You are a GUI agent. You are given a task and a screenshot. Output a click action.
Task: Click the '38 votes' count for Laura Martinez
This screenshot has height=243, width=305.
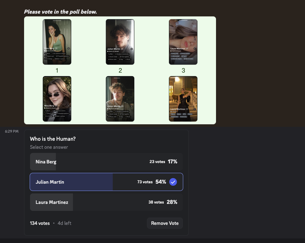click(156, 202)
